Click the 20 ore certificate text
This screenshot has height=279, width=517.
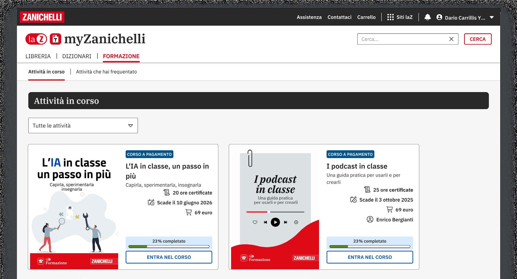[x=192, y=193]
